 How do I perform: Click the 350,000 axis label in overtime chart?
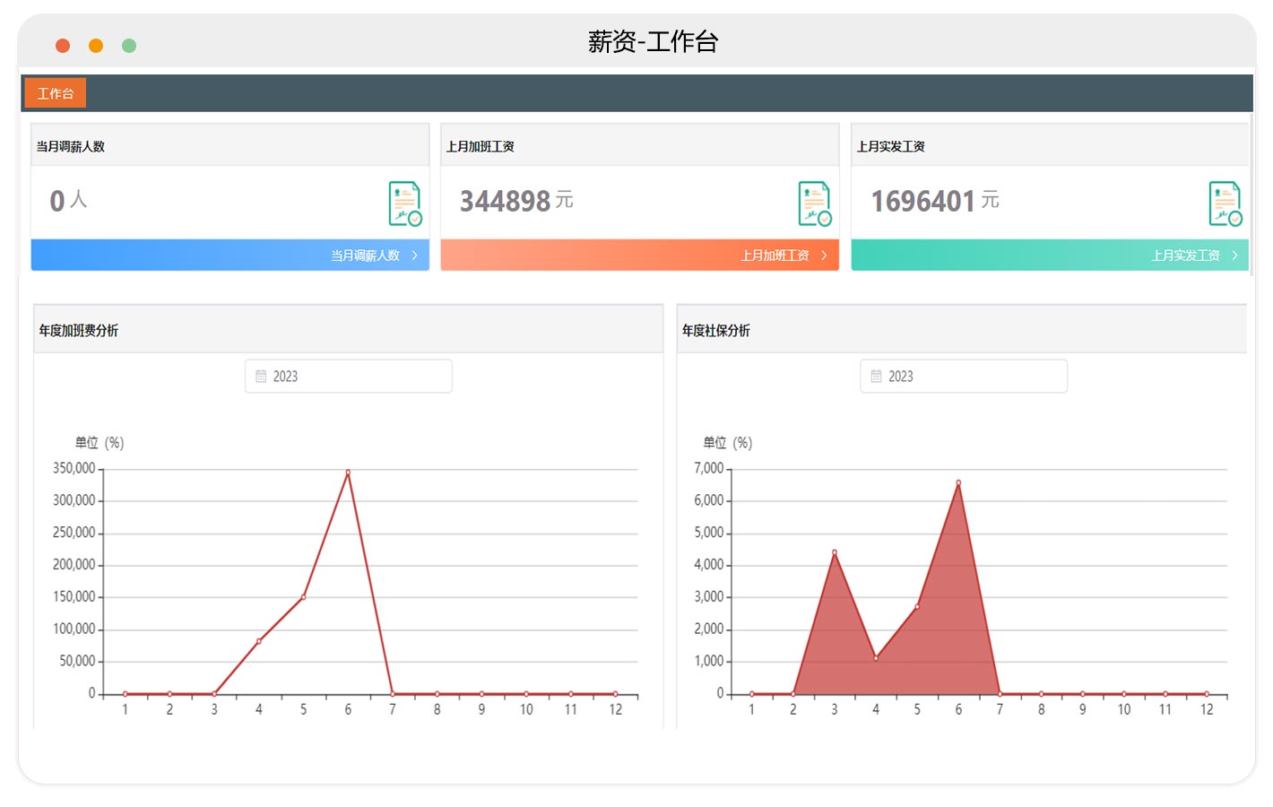coord(74,468)
